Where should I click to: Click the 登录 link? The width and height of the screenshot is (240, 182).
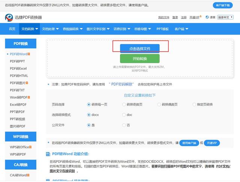[175, 18]
